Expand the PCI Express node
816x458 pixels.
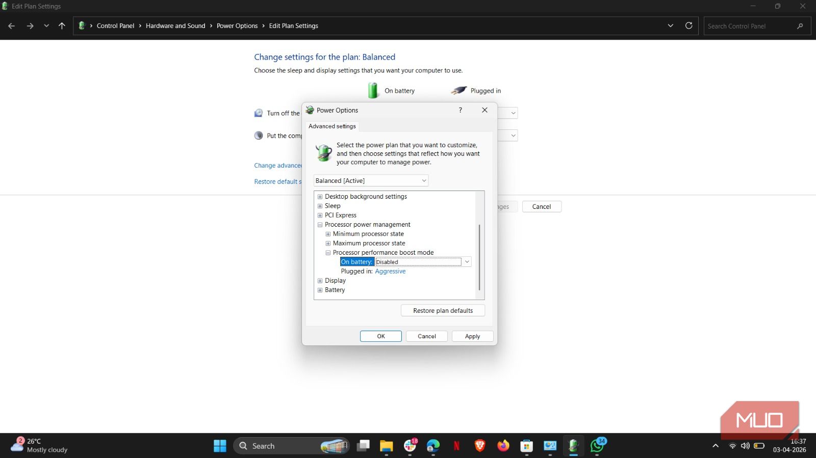click(x=320, y=215)
